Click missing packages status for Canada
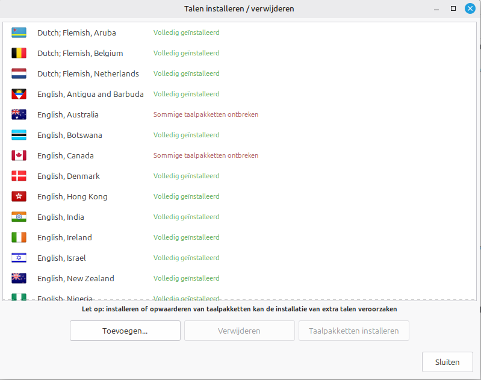 point(206,155)
